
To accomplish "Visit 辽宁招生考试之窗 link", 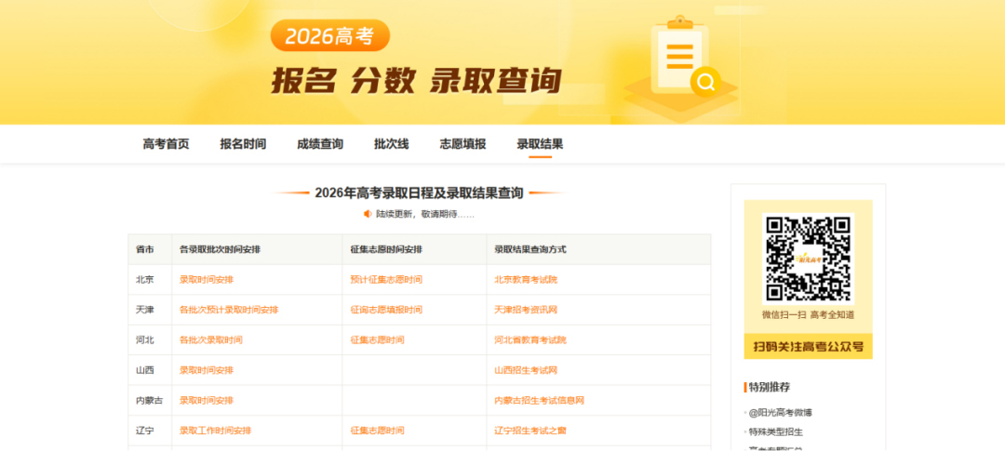I will coord(530,431).
